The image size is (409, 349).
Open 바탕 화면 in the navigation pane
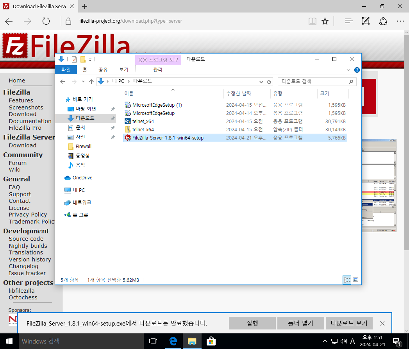pos(86,109)
